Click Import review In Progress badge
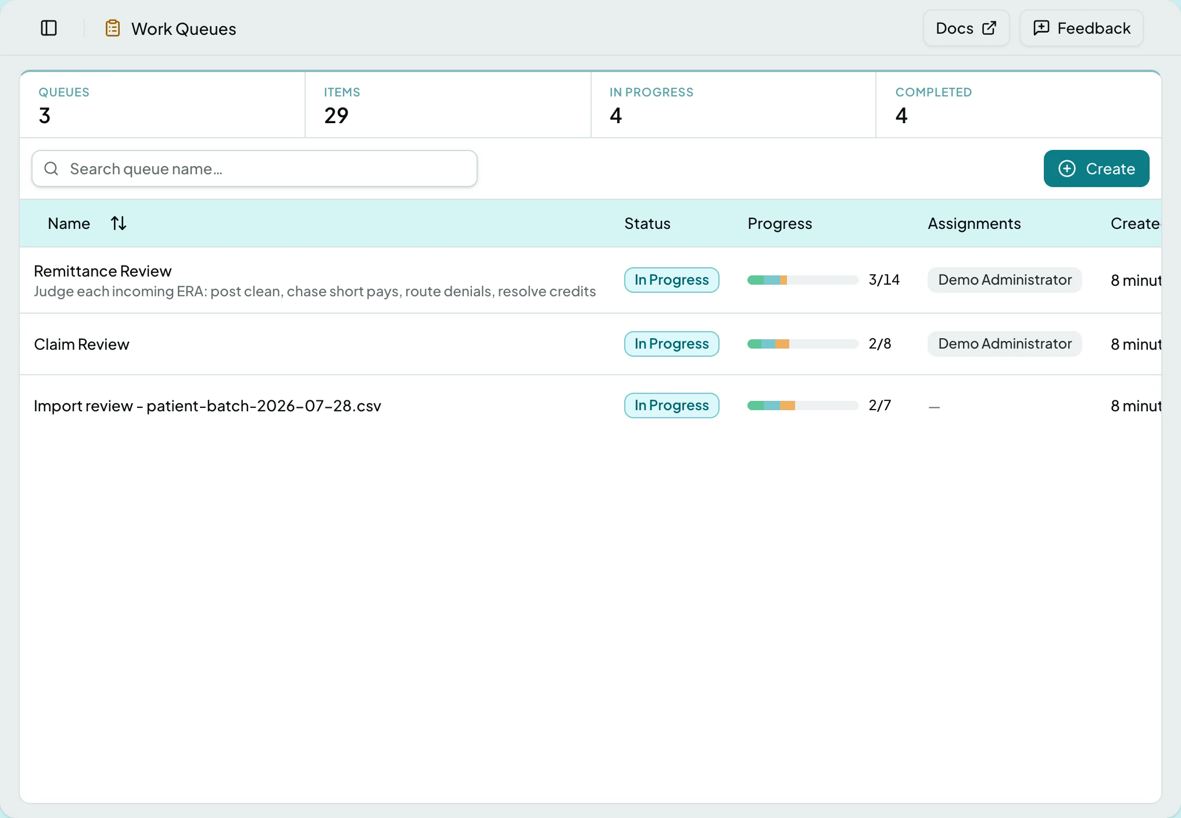The height and width of the screenshot is (818, 1181). tap(672, 406)
